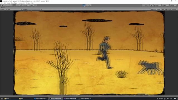Click the Game view Scale slider
Image resolution: width=178 pixels, height=100 pixels.
click(34, 9)
